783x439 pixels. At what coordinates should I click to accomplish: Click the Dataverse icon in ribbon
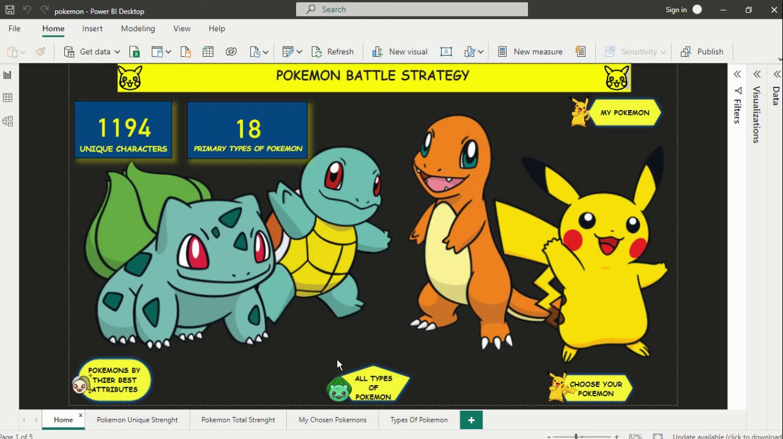pos(231,52)
